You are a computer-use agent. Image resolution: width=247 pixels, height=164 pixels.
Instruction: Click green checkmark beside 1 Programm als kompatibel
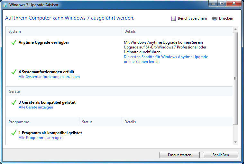(x=14, y=133)
